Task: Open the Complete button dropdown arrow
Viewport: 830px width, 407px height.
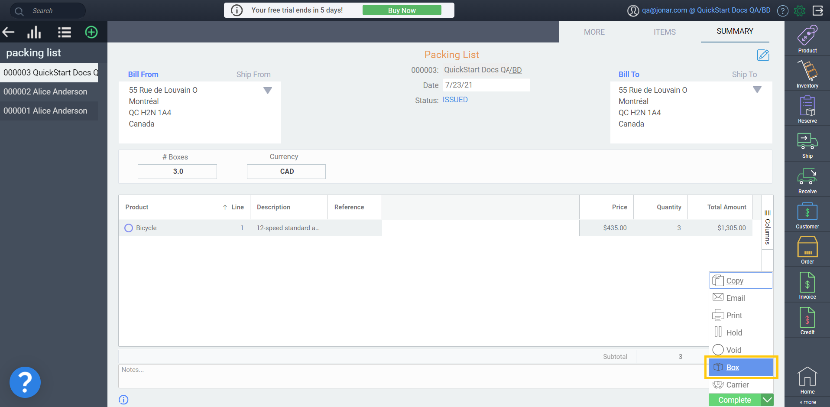Action: point(767,400)
